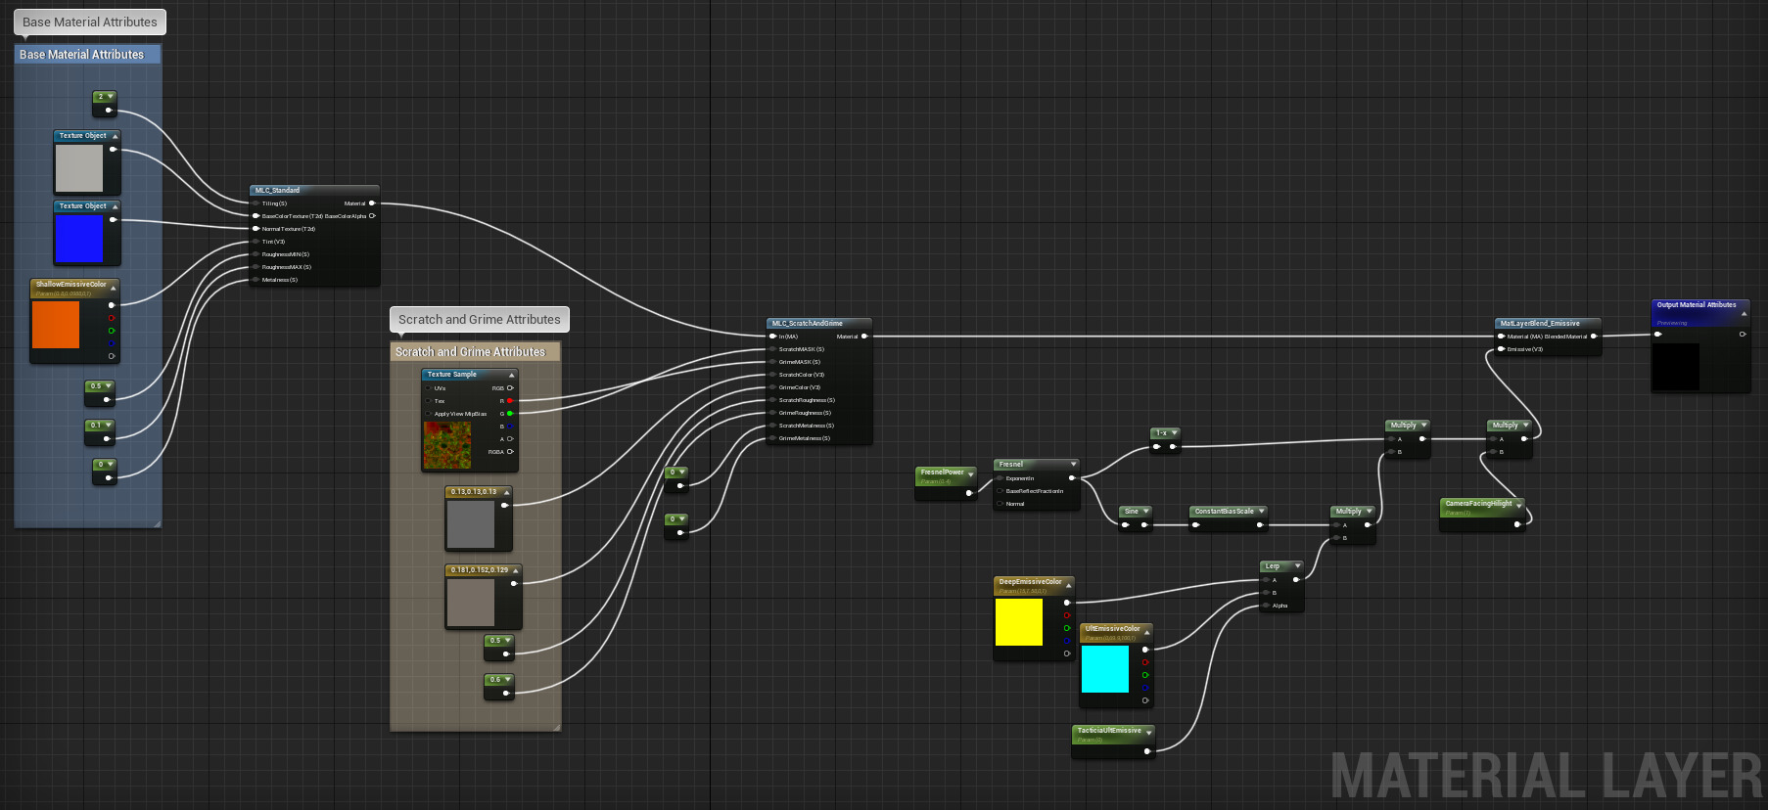Collapse the Texture Sample node preview arrow
Viewport: 1768px width, 810px height.
click(511, 375)
